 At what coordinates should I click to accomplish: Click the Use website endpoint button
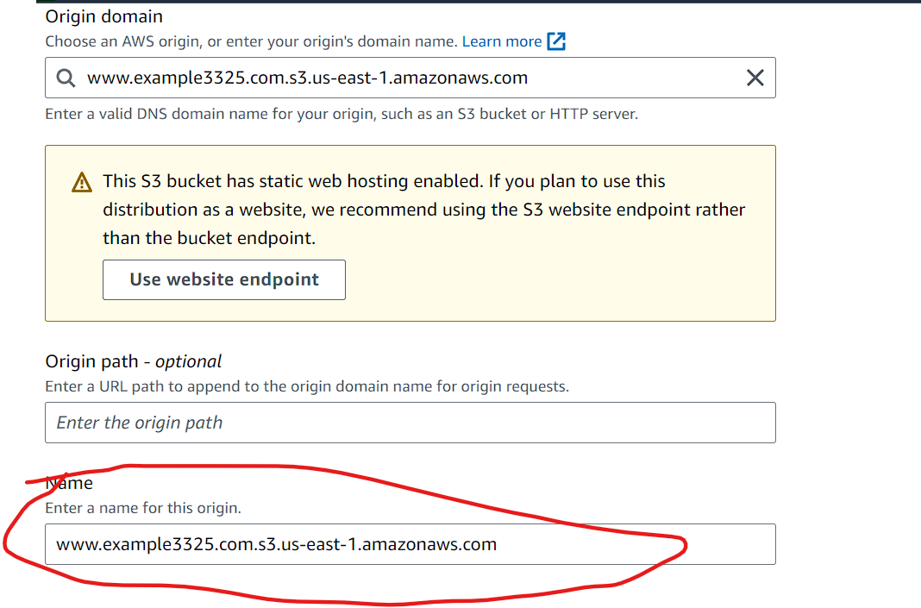click(224, 279)
